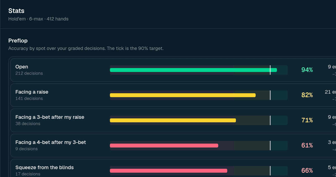Click the 66% accuracy value

pyautogui.click(x=307, y=171)
